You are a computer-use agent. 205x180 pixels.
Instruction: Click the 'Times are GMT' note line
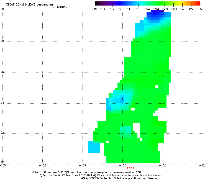tap(86, 173)
